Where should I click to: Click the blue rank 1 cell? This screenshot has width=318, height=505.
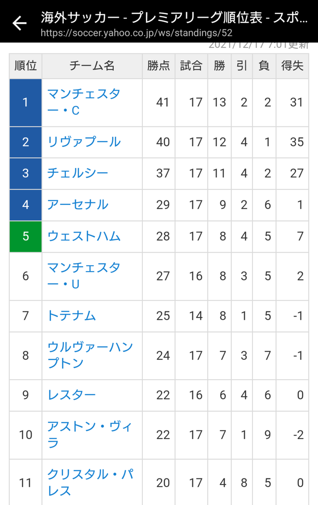tap(26, 103)
